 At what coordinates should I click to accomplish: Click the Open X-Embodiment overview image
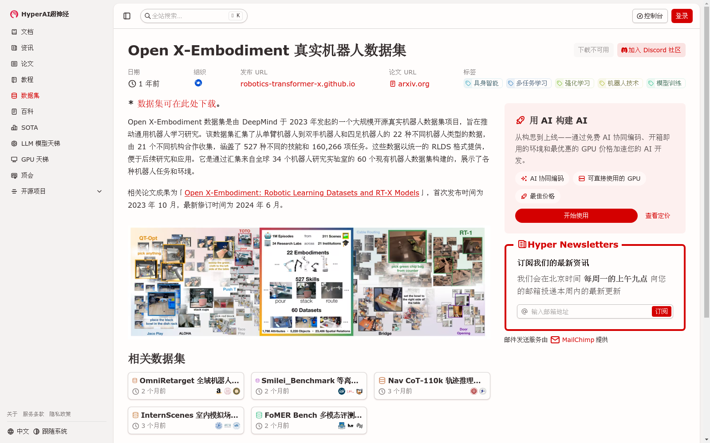[x=308, y=282]
